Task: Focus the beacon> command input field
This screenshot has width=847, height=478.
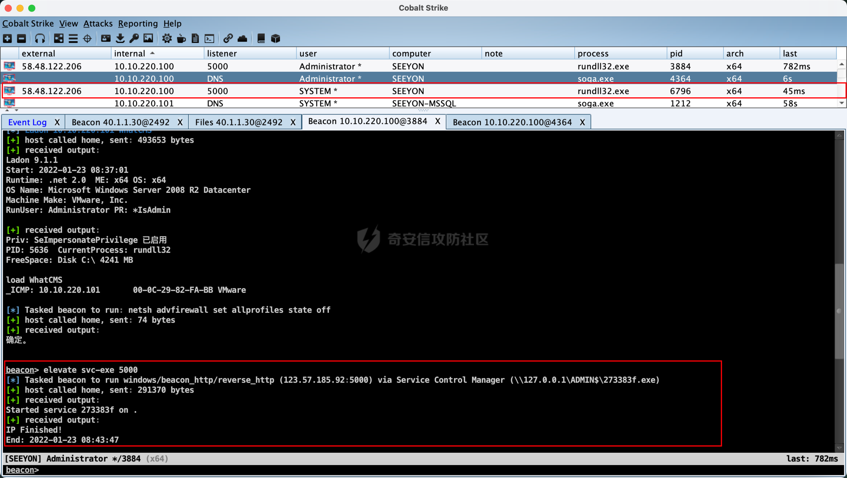Action: click(x=423, y=470)
